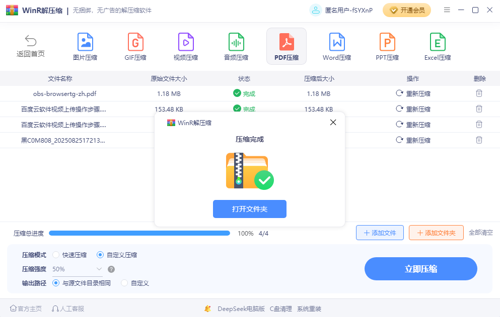Open the GIF压缩 tool
This screenshot has width=500, height=317.
[135, 46]
